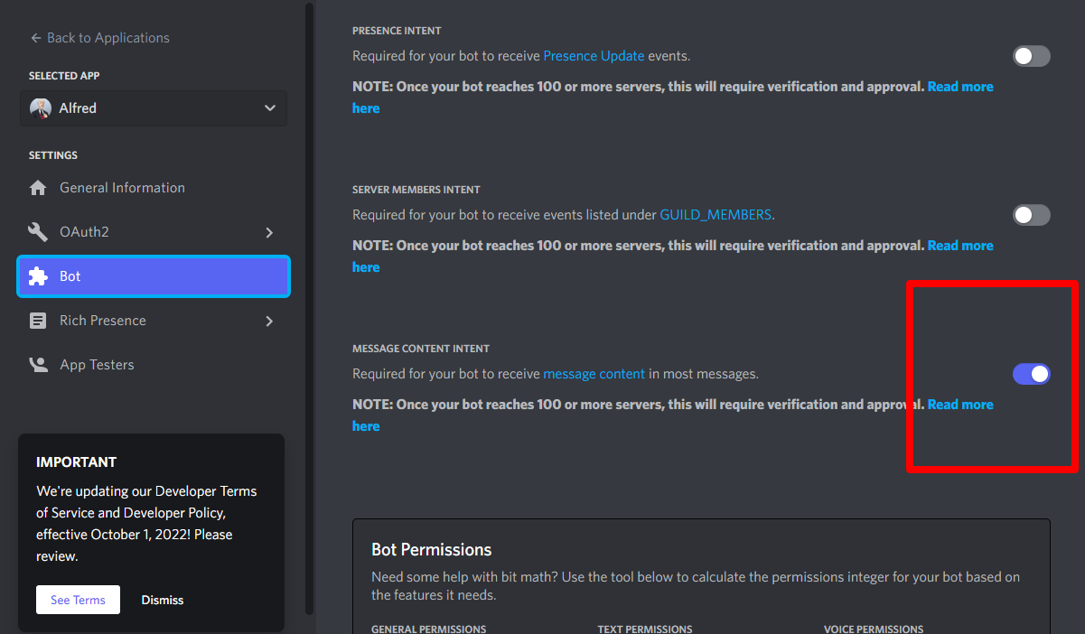Click the See Terms button

click(78, 600)
